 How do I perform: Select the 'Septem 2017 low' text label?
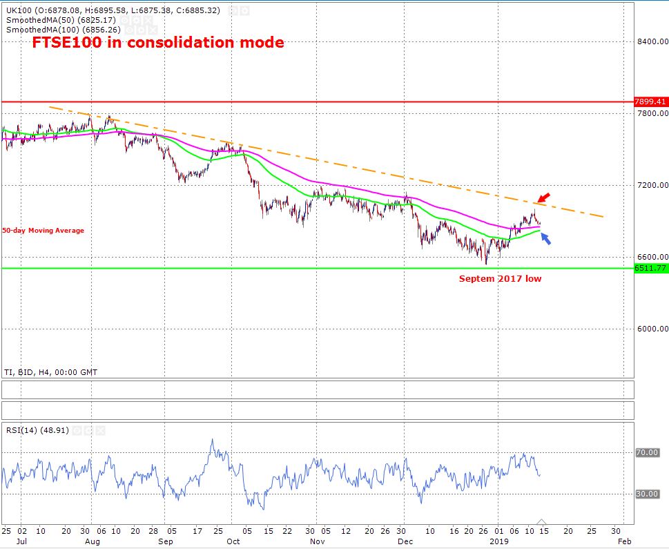501,279
